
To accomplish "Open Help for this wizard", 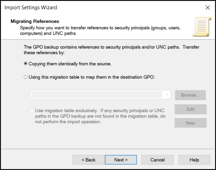I will coord(194,160).
